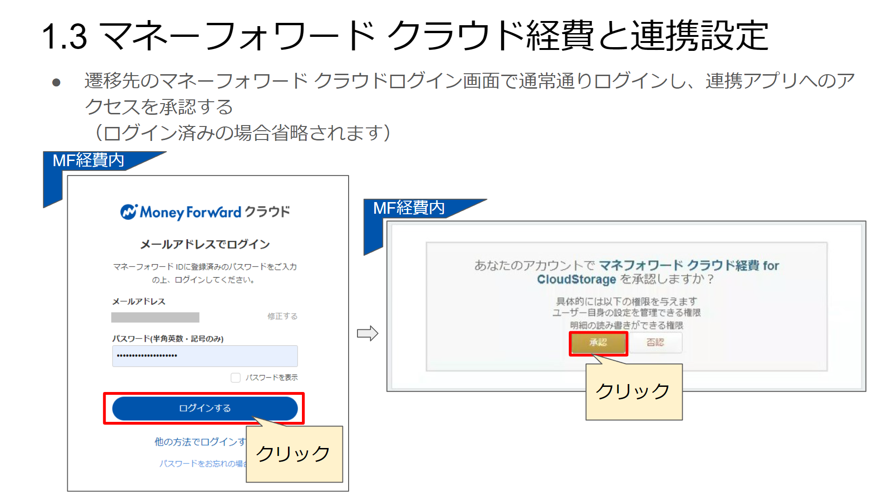Click the マネフォワード クラウド経費 for CloudStorage app name

click(x=658, y=272)
